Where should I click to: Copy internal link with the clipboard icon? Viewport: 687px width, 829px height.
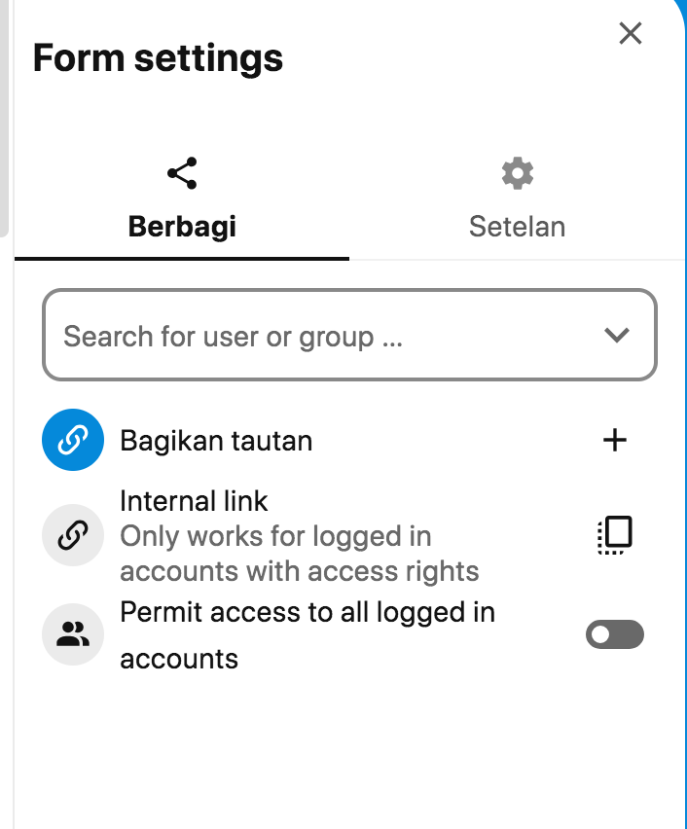615,535
